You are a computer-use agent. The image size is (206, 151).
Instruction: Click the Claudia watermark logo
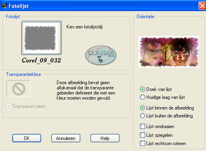pos(101,55)
